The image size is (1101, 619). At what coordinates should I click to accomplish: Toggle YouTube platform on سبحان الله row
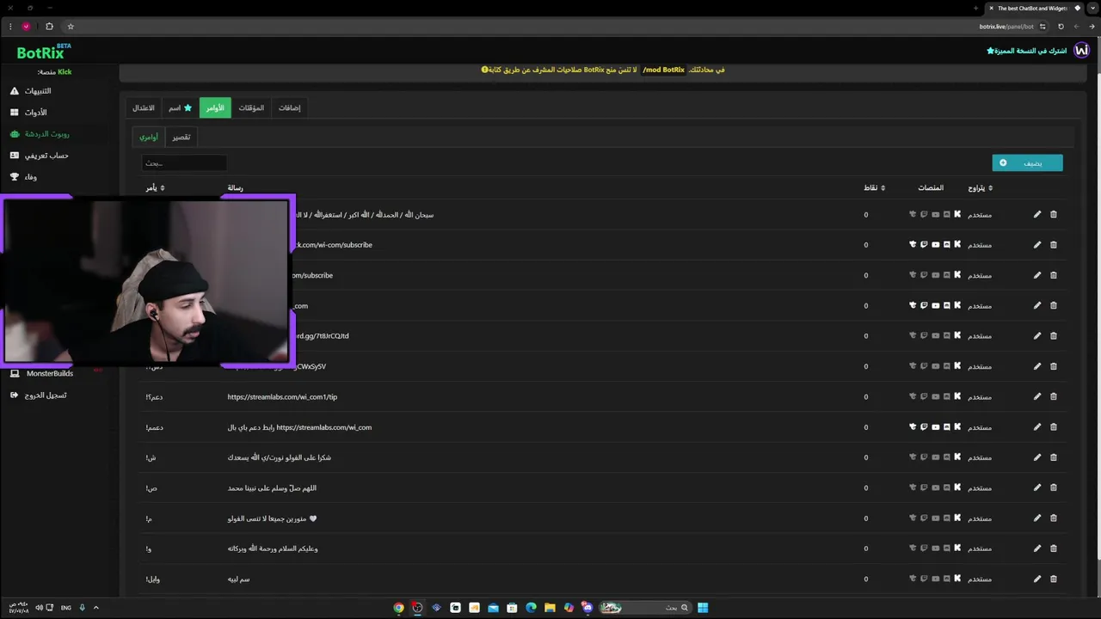935,214
